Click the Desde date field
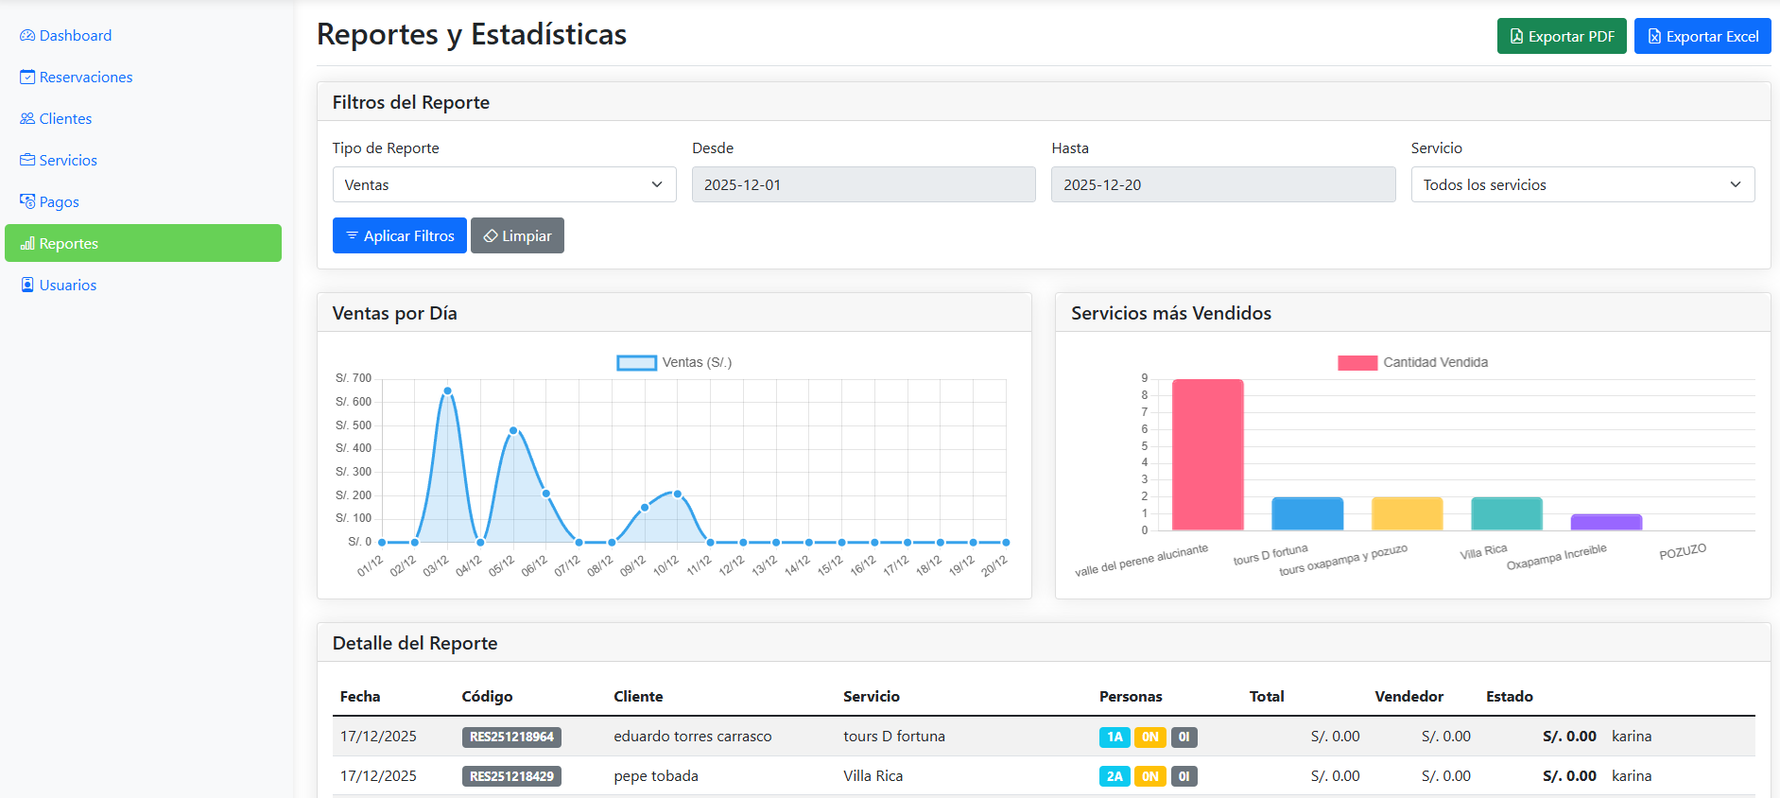Viewport: 1780px width, 798px height. click(x=863, y=184)
